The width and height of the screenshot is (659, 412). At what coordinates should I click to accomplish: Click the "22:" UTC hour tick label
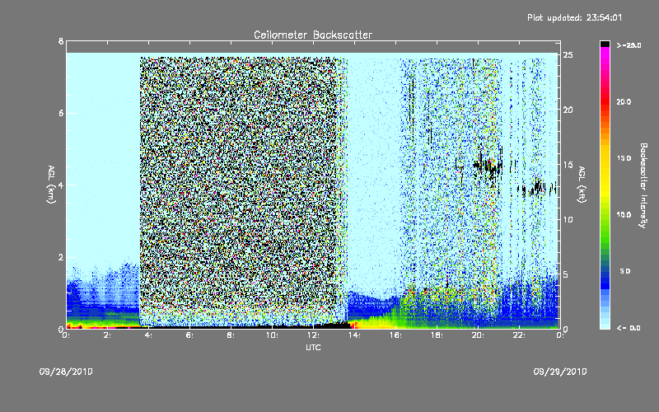coord(520,335)
